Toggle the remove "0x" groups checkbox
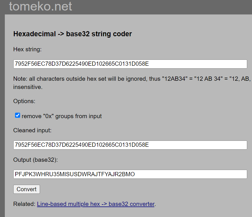Viewport: 252px width, 217px height. pos(18,116)
